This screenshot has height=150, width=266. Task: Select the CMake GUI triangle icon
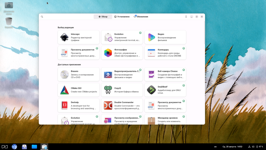point(65,90)
